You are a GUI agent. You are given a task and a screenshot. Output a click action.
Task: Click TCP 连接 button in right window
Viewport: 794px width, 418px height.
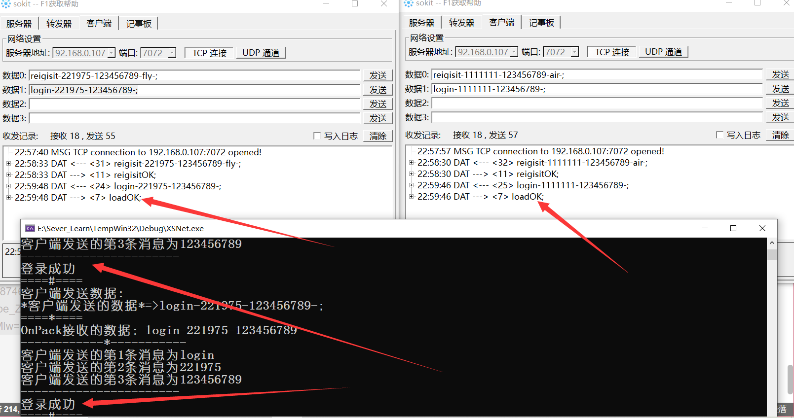click(612, 52)
